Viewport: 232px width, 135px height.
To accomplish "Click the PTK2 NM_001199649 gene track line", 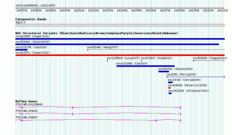I will [x=98, y=107].
